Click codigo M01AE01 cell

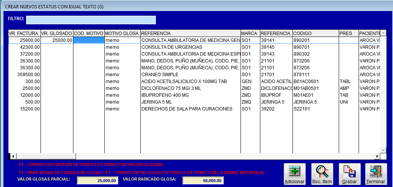point(315,95)
